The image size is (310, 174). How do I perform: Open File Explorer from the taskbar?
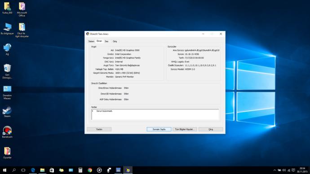point(42,170)
